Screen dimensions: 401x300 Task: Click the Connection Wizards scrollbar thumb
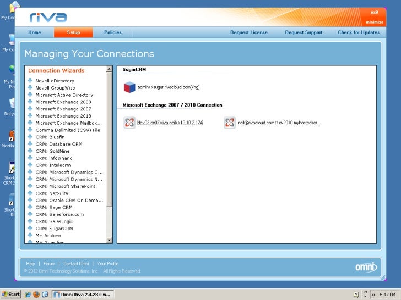coord(109,140)
